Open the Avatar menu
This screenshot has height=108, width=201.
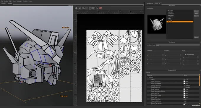[6, 1]
